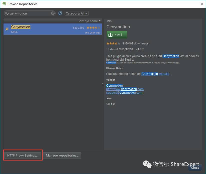Image resolution: width=206 pixels, height=174 pixels.
Task: Click the splitter handle between panes
Action: tap(103, 84)
